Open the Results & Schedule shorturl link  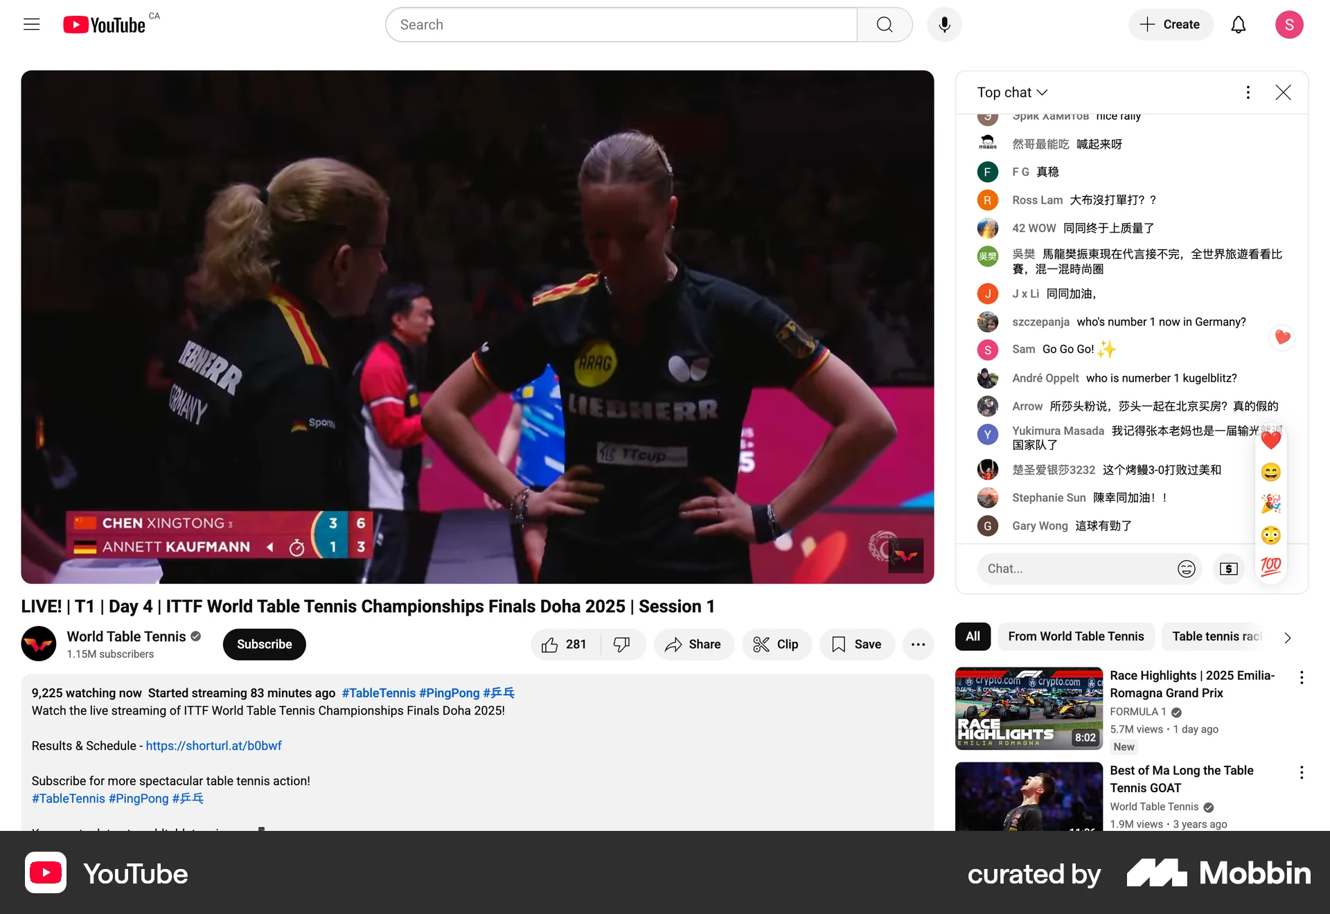pos(213,746)
